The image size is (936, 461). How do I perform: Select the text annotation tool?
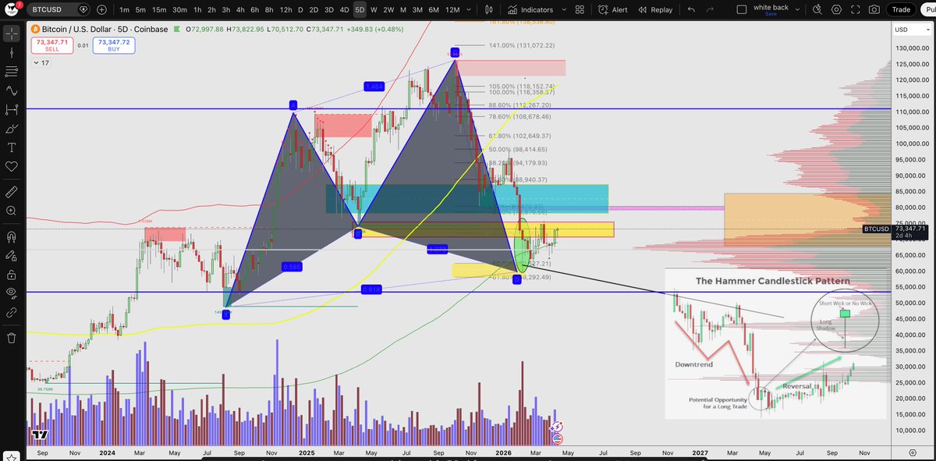point(12,147)
